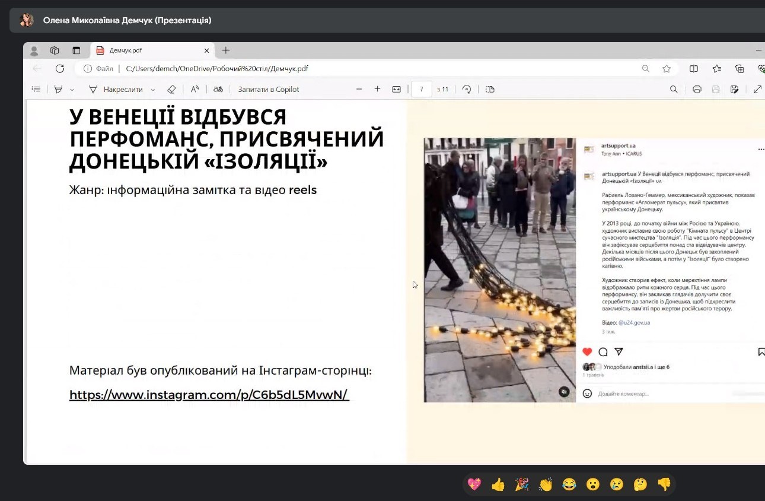Add this page to favorites star
765x501 pixels.
click(x=667, y=69)
